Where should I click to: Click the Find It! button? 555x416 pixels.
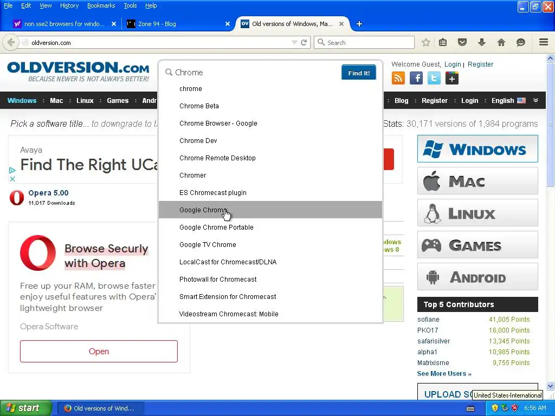click(x=359, y=73)
